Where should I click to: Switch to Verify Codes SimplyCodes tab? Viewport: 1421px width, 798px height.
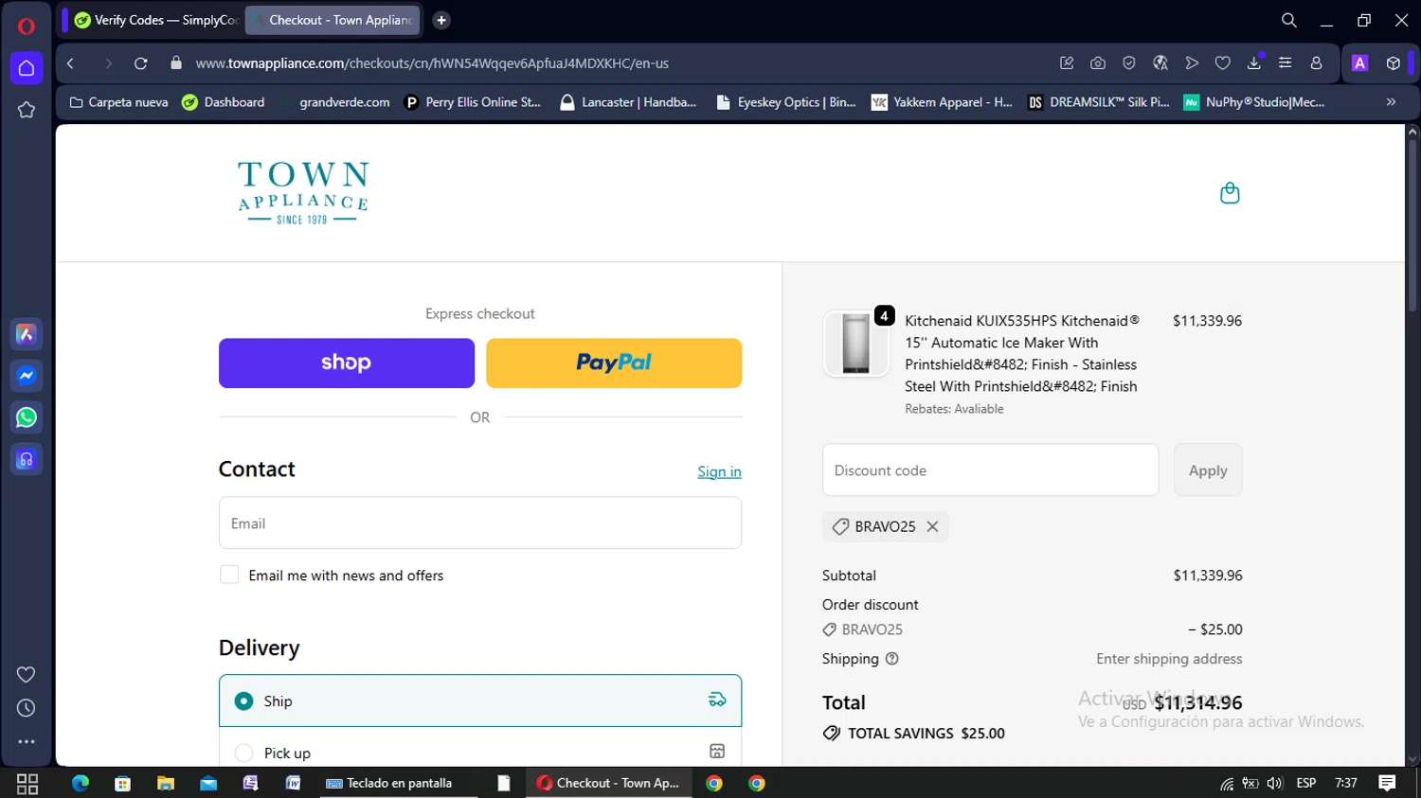[155, 20]
